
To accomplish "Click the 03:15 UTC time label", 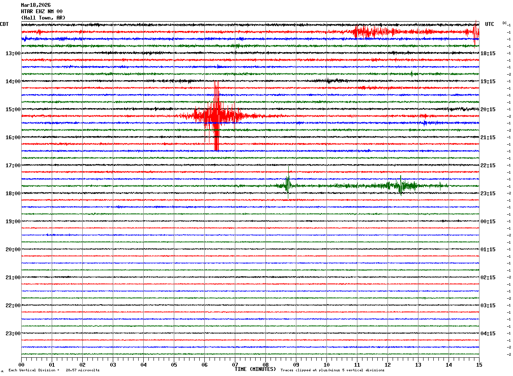I will click(x=488, y=305).
